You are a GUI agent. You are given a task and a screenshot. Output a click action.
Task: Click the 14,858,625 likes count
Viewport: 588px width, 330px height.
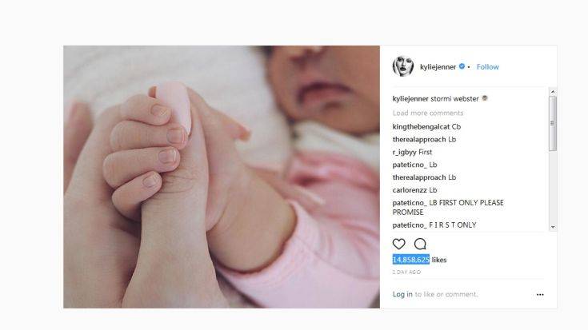tap(419, 260)
